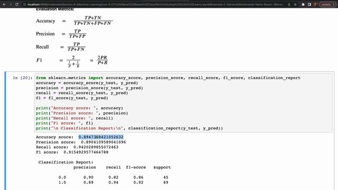Click the Accuracy formula in markdown cell
Viewport: 338px width, 190px height.
coord(74,21)
